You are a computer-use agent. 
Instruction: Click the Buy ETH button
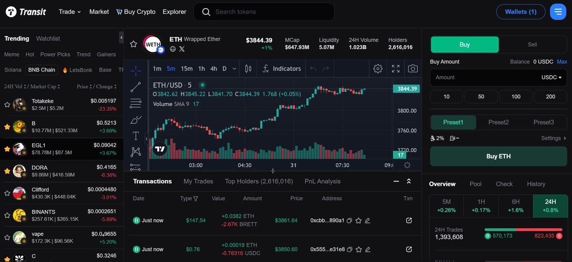point(499,156)
